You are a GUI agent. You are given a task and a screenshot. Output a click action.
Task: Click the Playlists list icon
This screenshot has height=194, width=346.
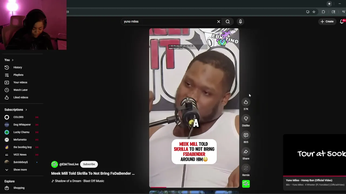click(7, 75)
